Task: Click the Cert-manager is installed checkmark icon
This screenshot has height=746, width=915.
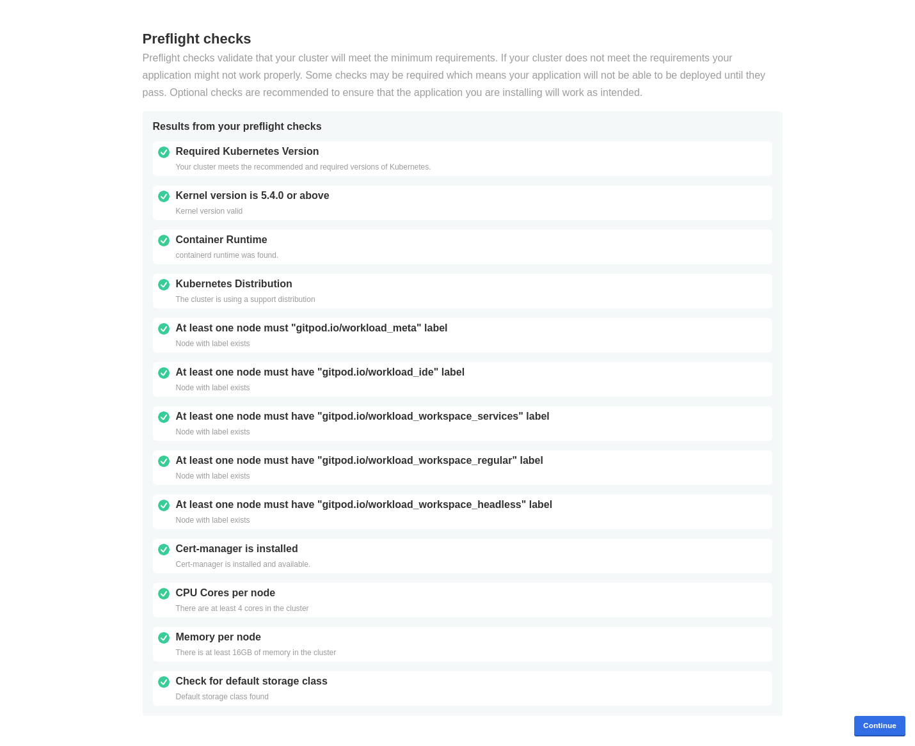Action: point(164,550)
